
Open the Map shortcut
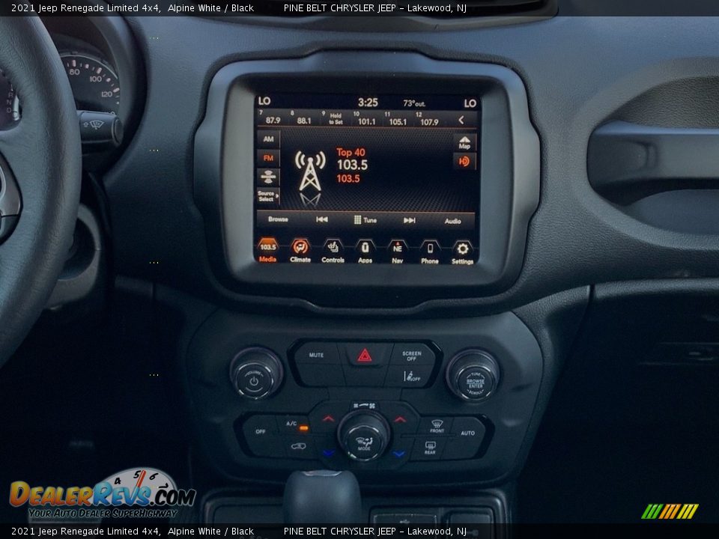[x=464, y=142]
